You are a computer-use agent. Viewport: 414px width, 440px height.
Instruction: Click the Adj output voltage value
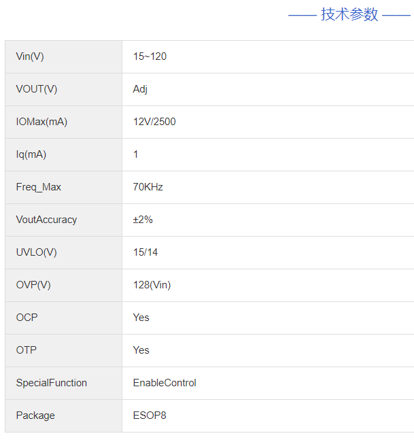point(140,89)
